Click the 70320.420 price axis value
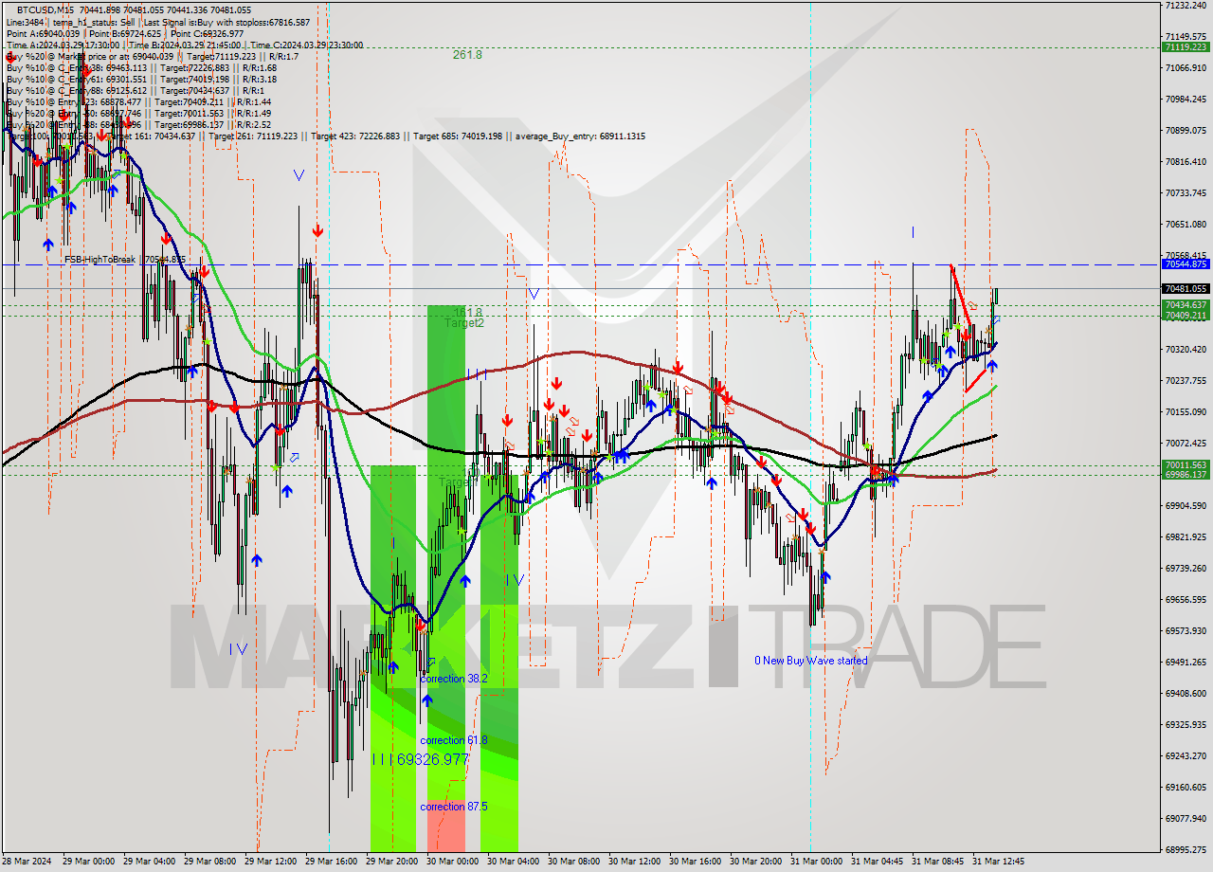 click(1186, 349)
